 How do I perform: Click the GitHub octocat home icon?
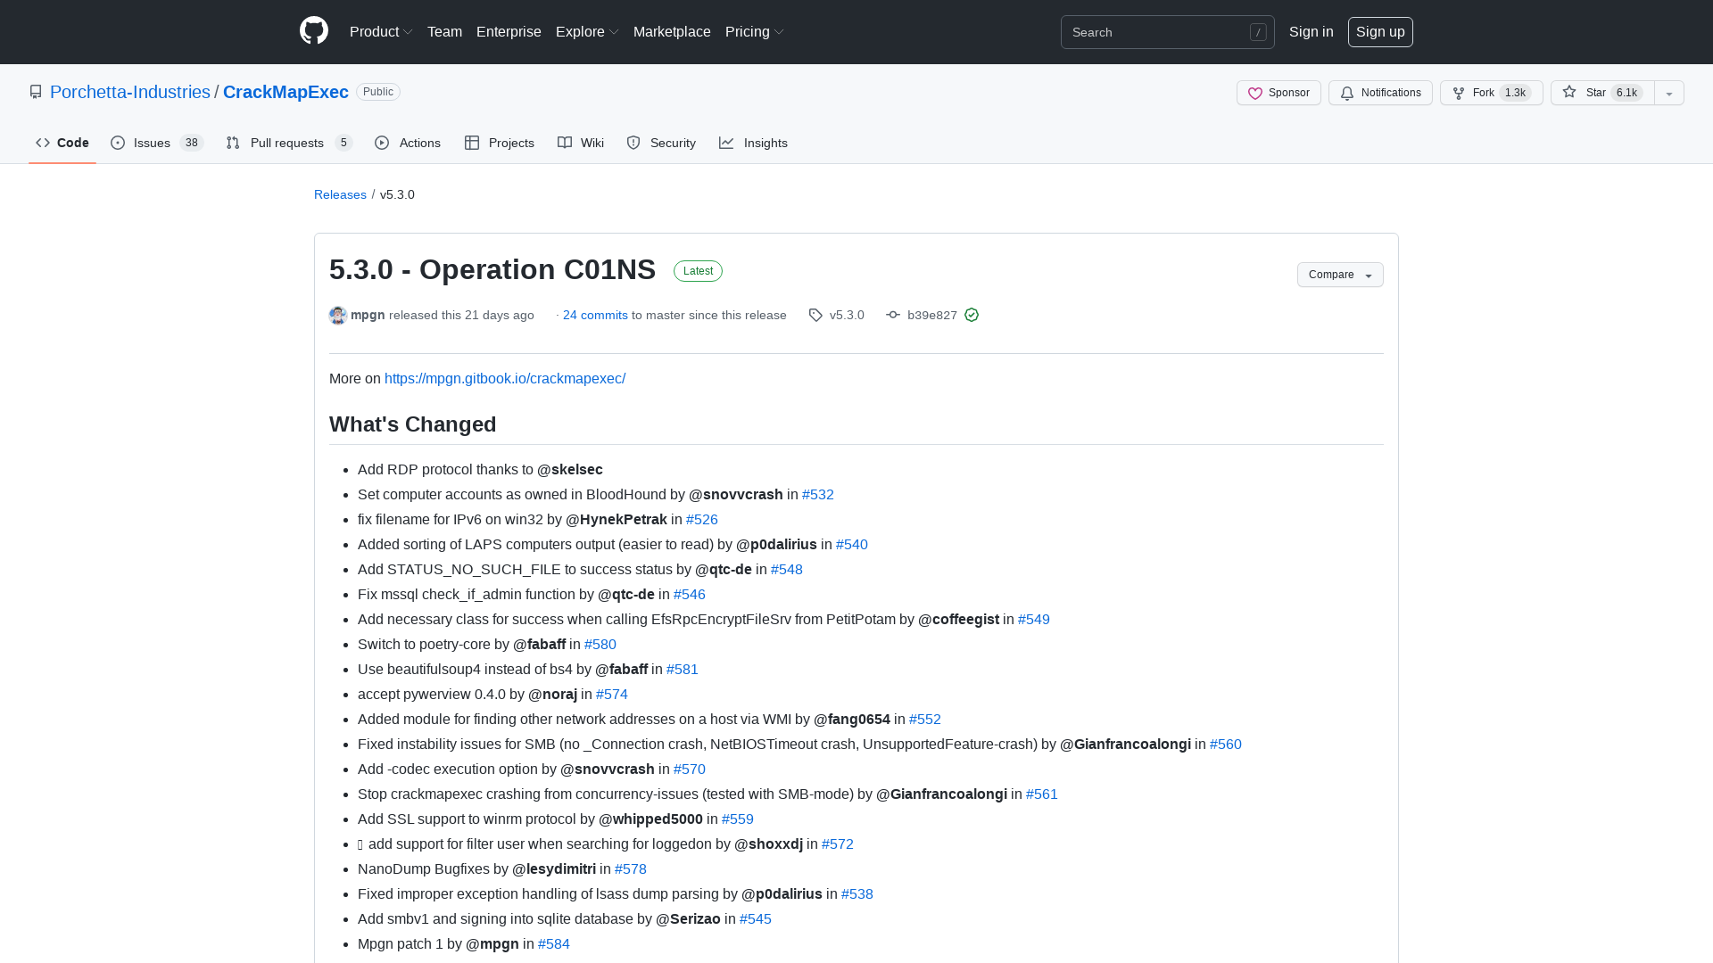(313, 31)
